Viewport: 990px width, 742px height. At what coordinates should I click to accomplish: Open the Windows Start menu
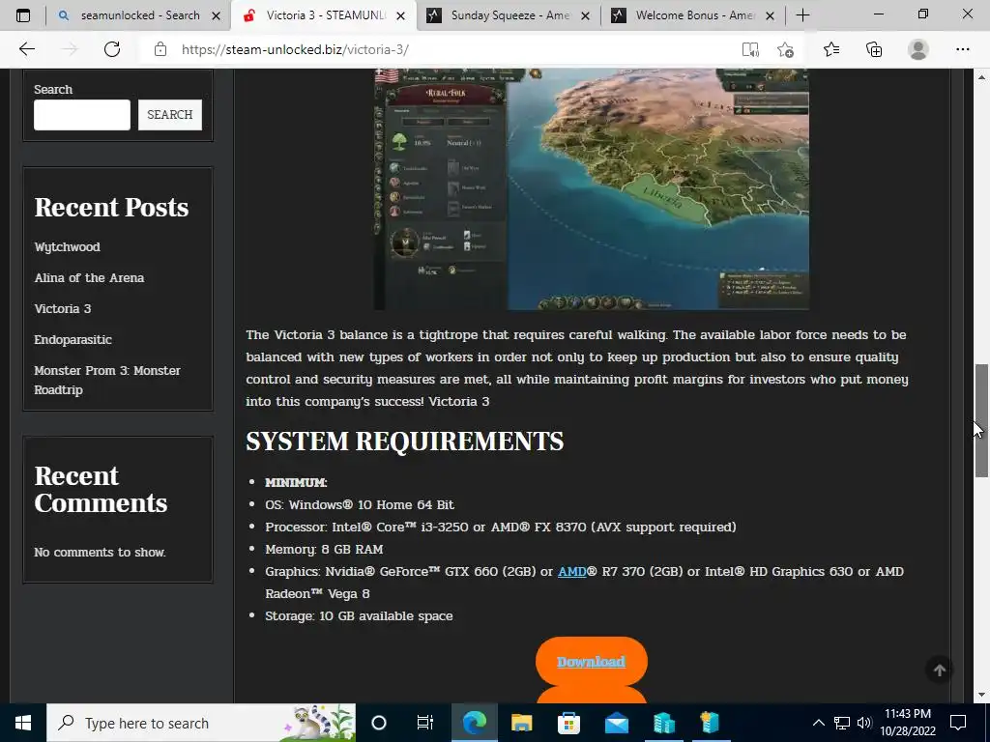(23, 723)
